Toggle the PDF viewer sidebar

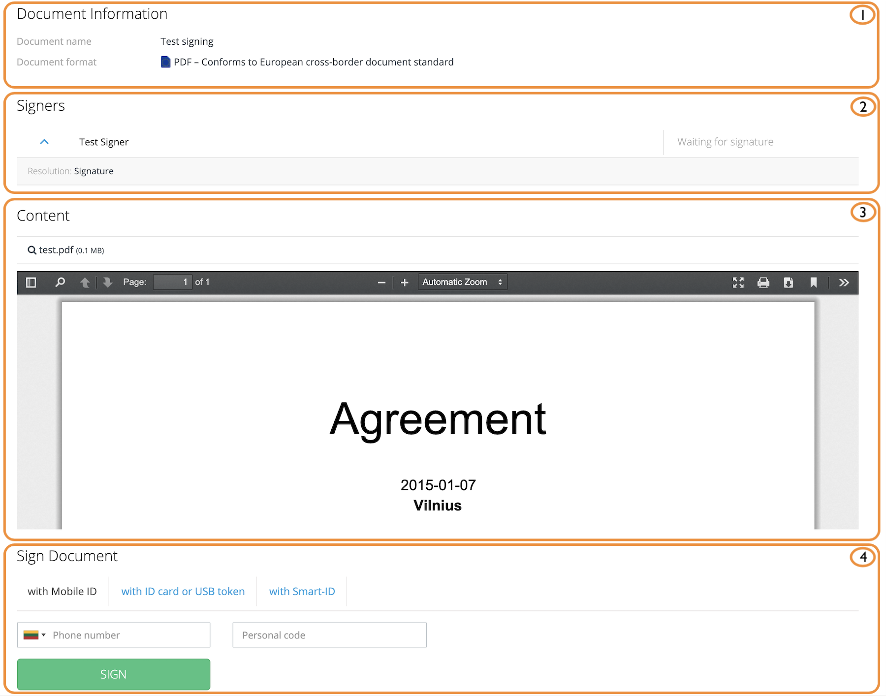[x=31, y=283]
